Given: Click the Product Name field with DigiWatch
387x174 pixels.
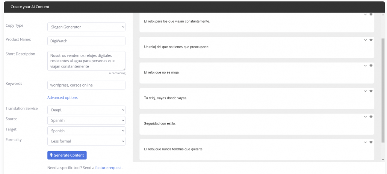Looking at the screenshot, I should point(86,41).
